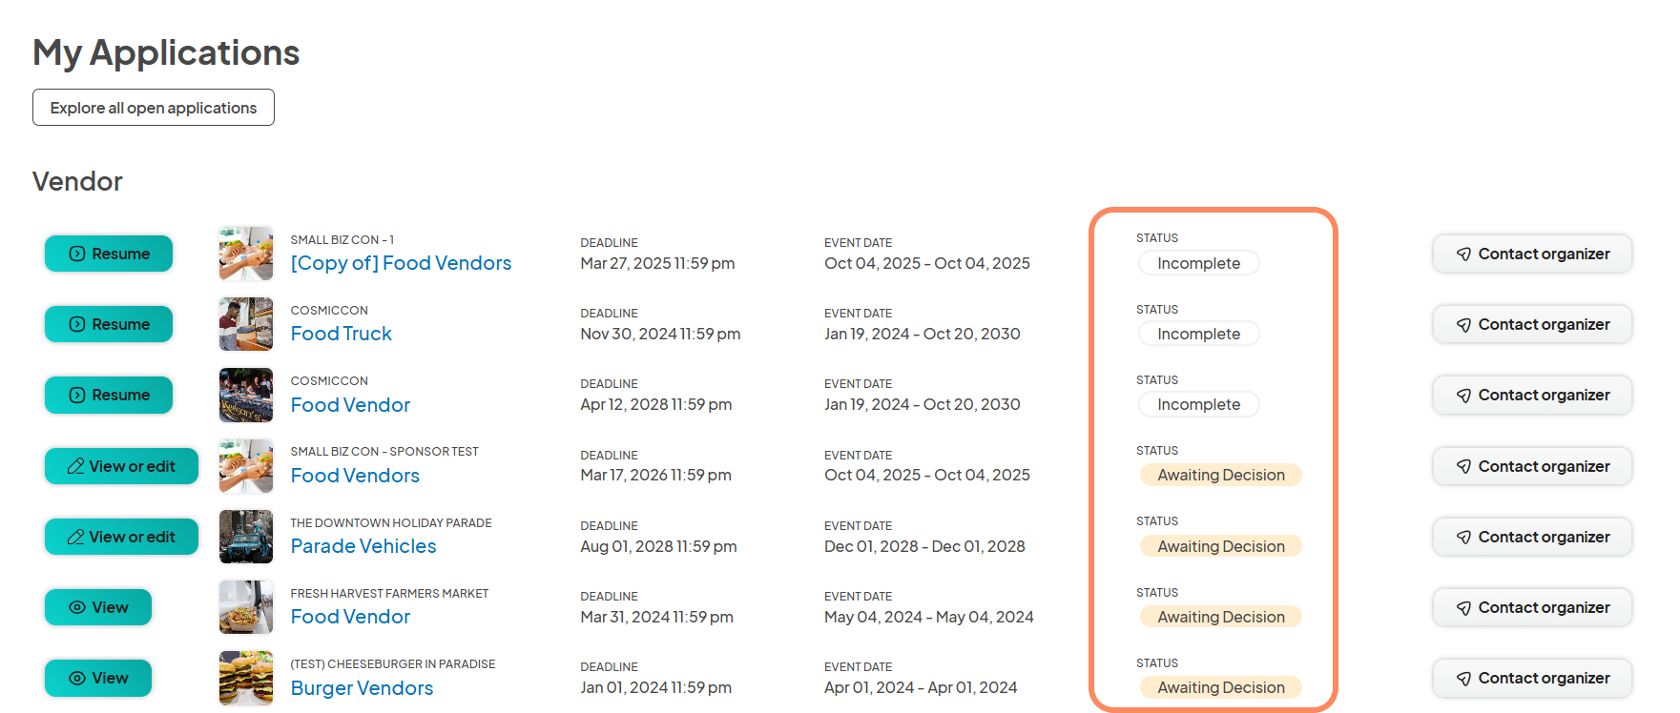This screenshot has width=1680, height=713.
Task: Click eye icon for Burger Vendors application
Action: [x=77, y=678]
